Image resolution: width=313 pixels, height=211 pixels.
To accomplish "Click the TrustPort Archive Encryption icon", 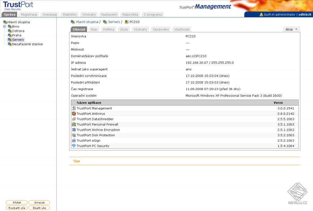I will (74, 129).
